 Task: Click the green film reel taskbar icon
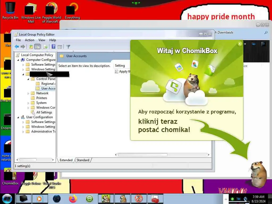pyautogui.click(x=90, y=199)
